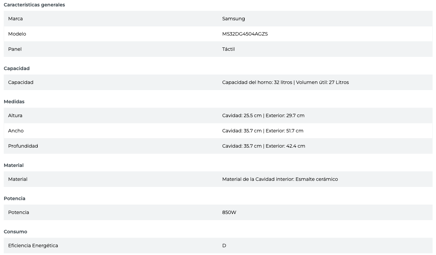Click the Ancho row label
The width and height of the screenshot is (436, 255).
pyautogui.click(x=16, y=131)
